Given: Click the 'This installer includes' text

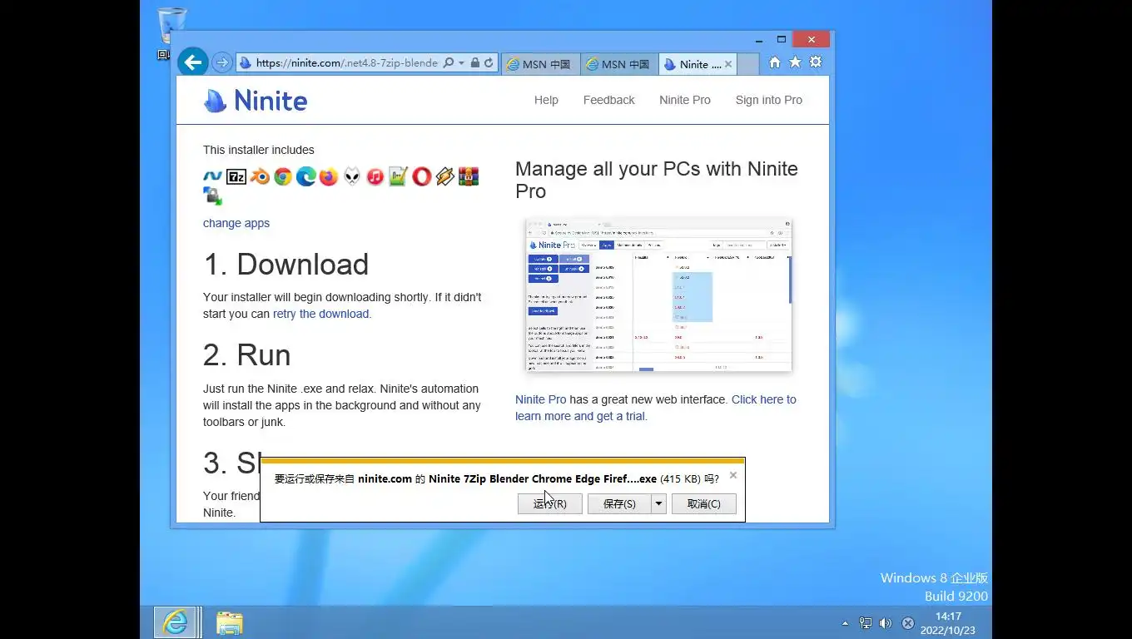Looking at the screenshot, I should 259,150.
